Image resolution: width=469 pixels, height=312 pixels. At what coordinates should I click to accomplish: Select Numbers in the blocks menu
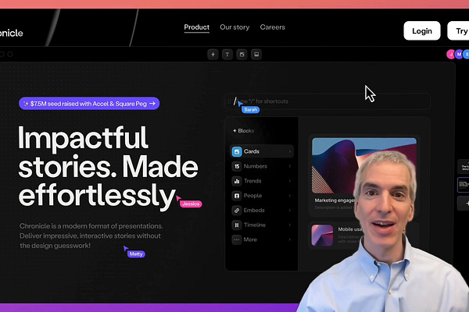[262, 166]
